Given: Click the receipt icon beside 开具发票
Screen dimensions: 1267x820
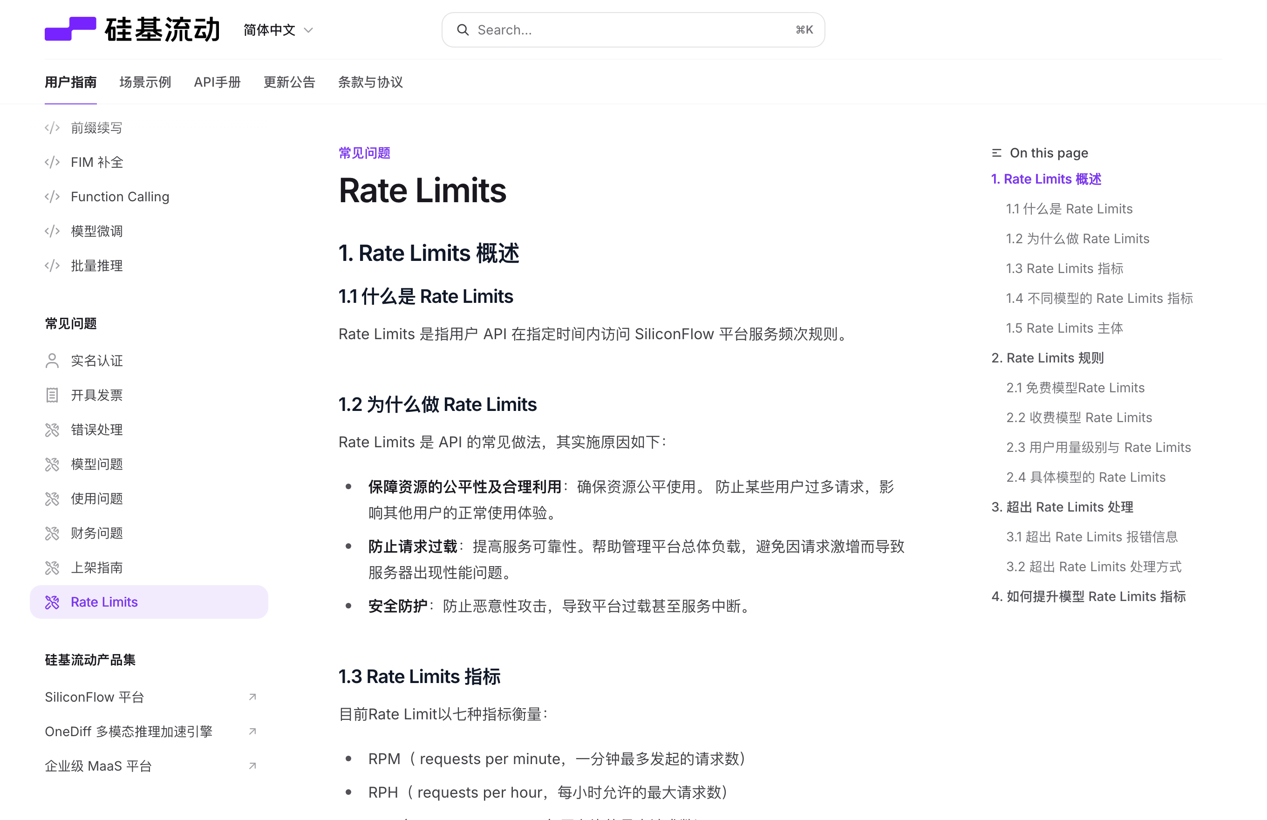Looking at the screenshot, I should 52,395.
